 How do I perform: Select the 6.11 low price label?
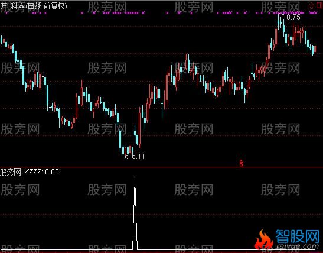138,157
